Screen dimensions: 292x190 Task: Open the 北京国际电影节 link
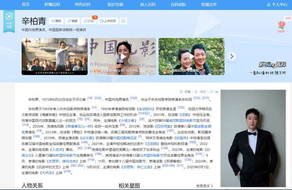[152, 155]
